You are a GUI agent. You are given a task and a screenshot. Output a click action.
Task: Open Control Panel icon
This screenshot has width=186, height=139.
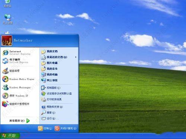point(44,88)
